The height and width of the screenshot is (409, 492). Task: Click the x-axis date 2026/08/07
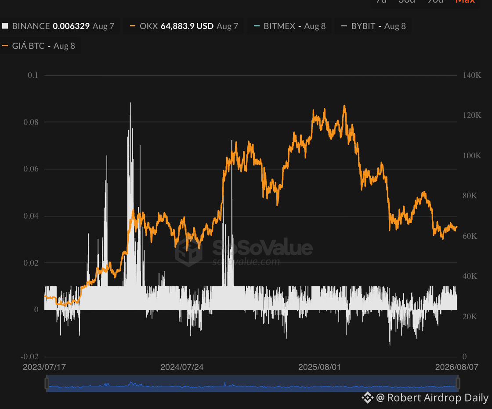pyautogui.click(x=457, y=367)
